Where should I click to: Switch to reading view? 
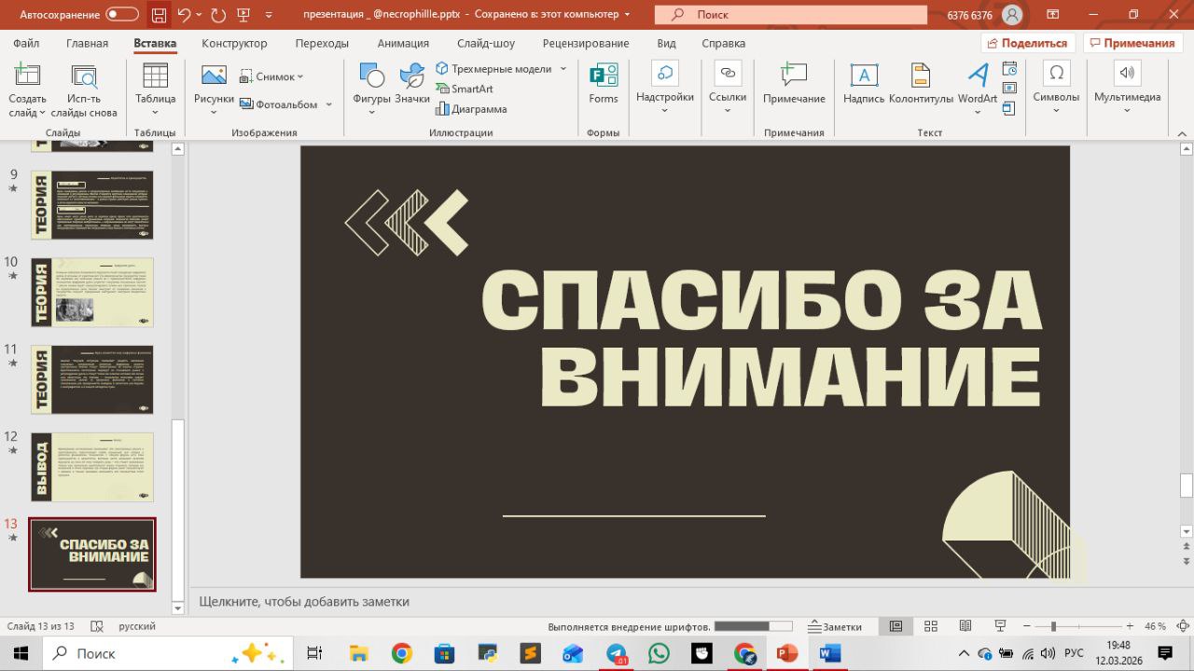(x=965, y=626)
